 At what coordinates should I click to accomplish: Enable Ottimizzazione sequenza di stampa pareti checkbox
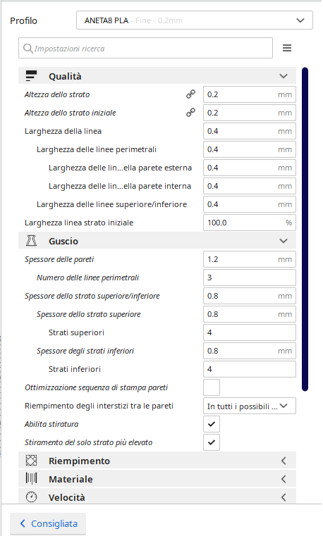click(212, 387)
